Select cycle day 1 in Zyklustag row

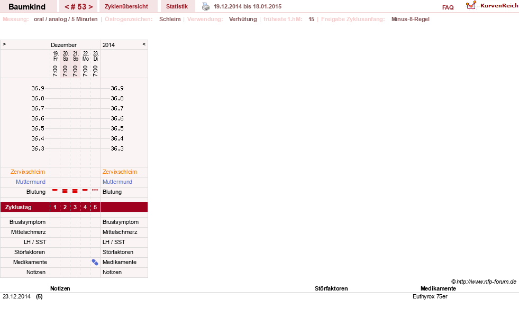(x=55, y=207)
